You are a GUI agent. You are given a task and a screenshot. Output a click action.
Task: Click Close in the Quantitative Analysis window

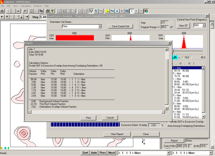pos(146,134)
